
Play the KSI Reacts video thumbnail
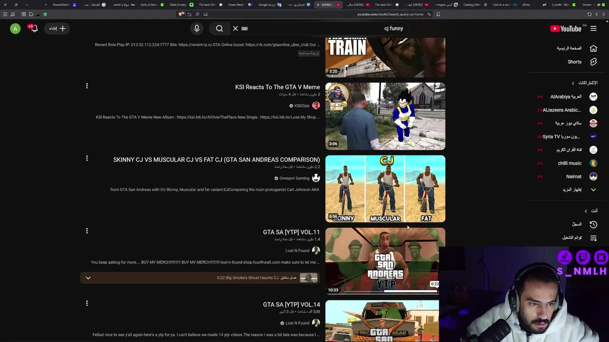tap(385, 116)
